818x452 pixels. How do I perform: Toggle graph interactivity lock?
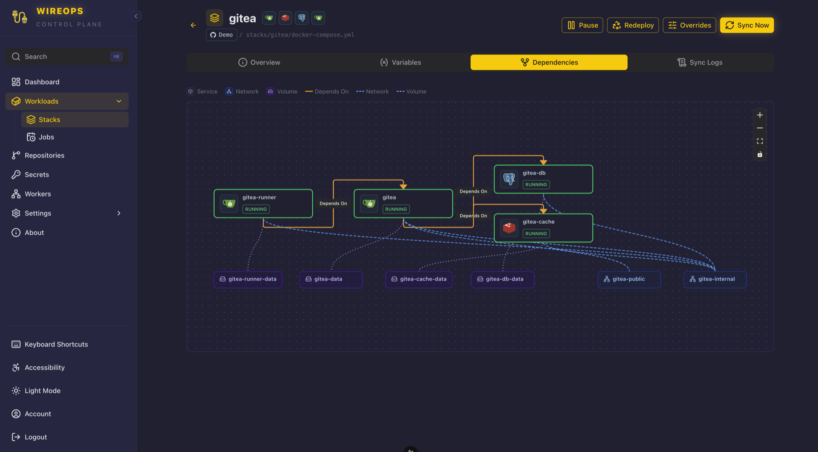click(x=760, y=155)
